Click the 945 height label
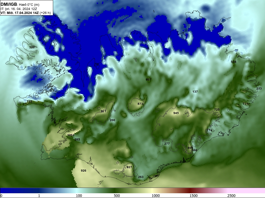This screenshot has height=198, width=265. point(176,113)
